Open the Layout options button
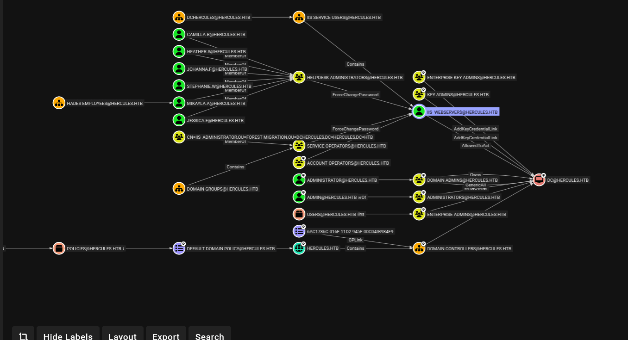 click(123, 335)
